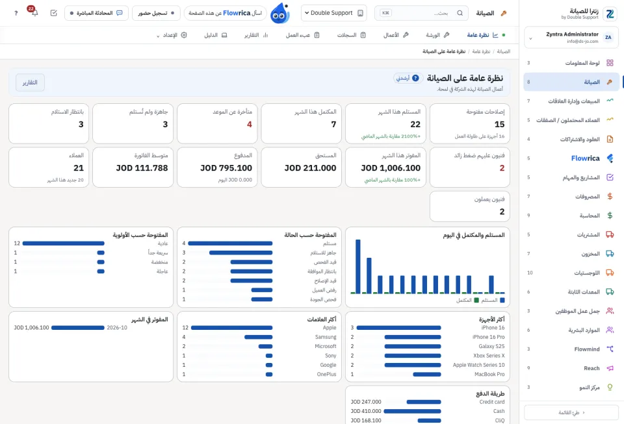
Task: Click the sales trend icon for المبيعات وإدارة العلاقات
Action: pos(610,101)
